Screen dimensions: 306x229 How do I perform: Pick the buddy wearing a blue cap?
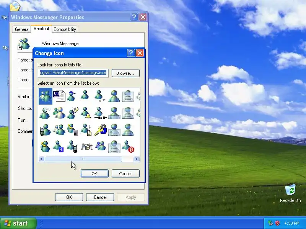72,96
